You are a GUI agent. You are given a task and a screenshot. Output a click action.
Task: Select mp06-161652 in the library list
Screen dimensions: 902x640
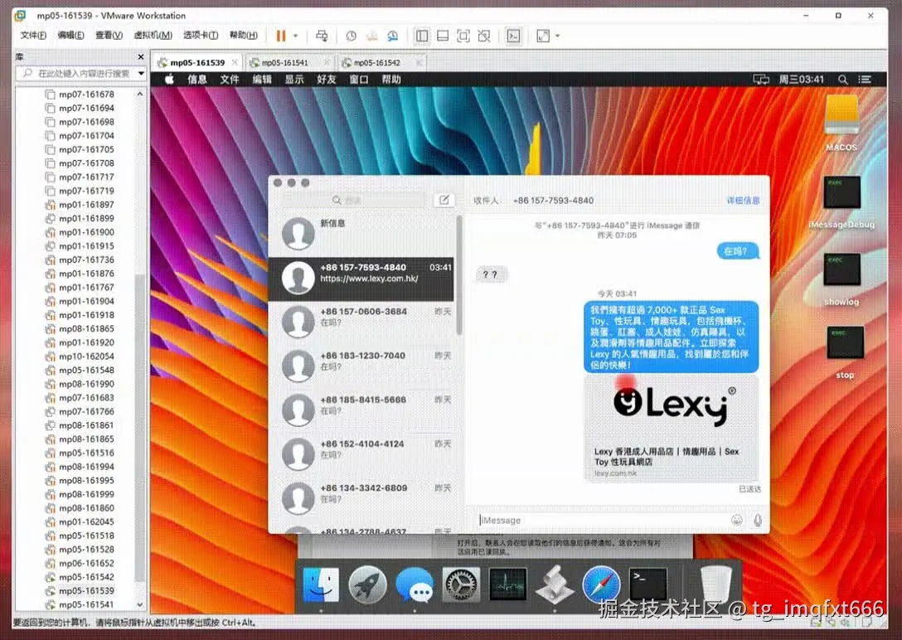86,564
